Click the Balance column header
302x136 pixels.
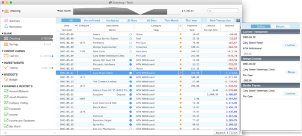pyautogui.click(x=230, y=26)
